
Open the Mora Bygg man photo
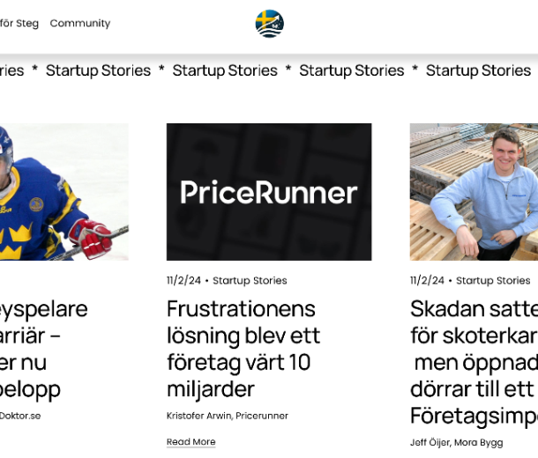tap(474, 192)
